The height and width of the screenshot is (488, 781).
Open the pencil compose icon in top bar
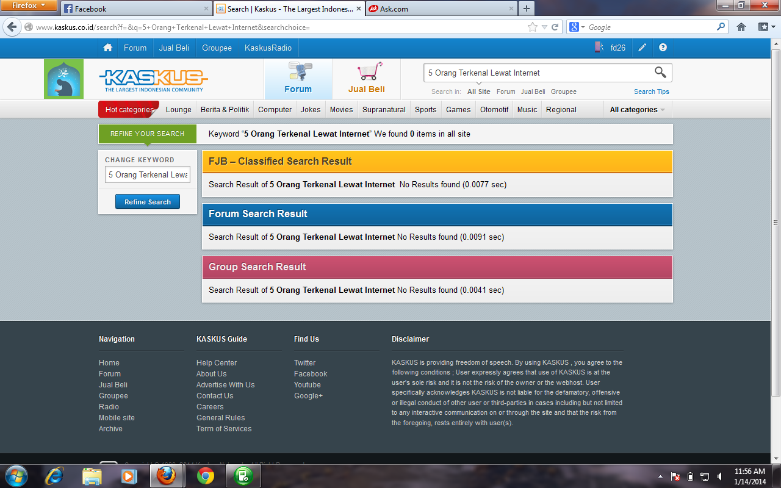pos(642,48)
